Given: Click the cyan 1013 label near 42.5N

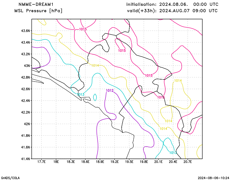Looking at the screenshot, I should (x=80, y=95).
